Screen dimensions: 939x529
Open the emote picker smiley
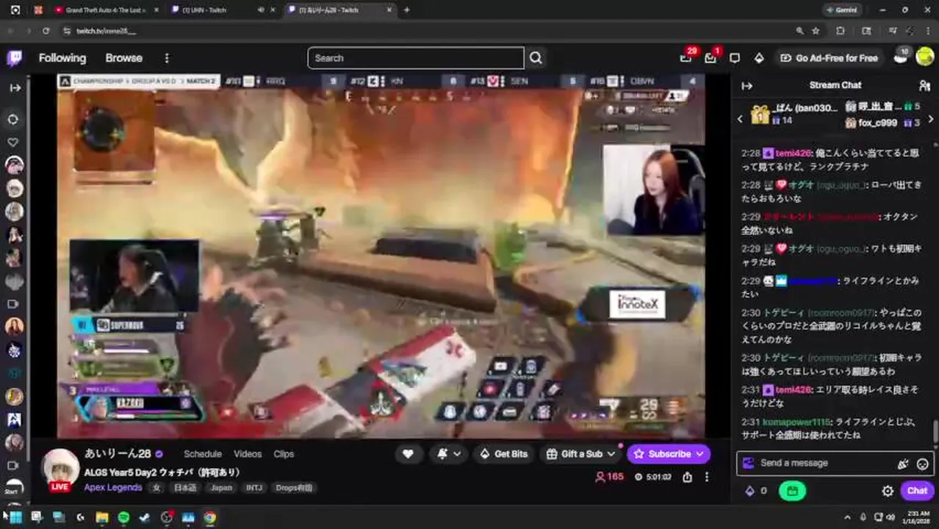pyautogui.click(x=923, y=464)
